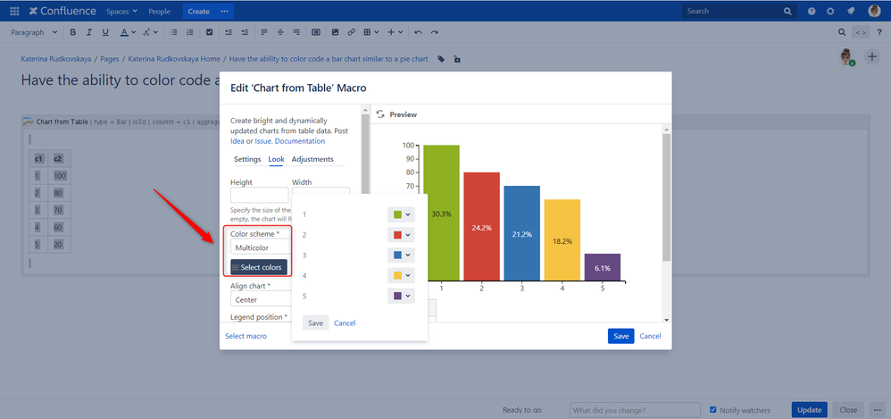Image resolution: width=891 pixels, height=419 pixels.
Task: Expand the text color dropdown arrow
Action: (134, 32)
